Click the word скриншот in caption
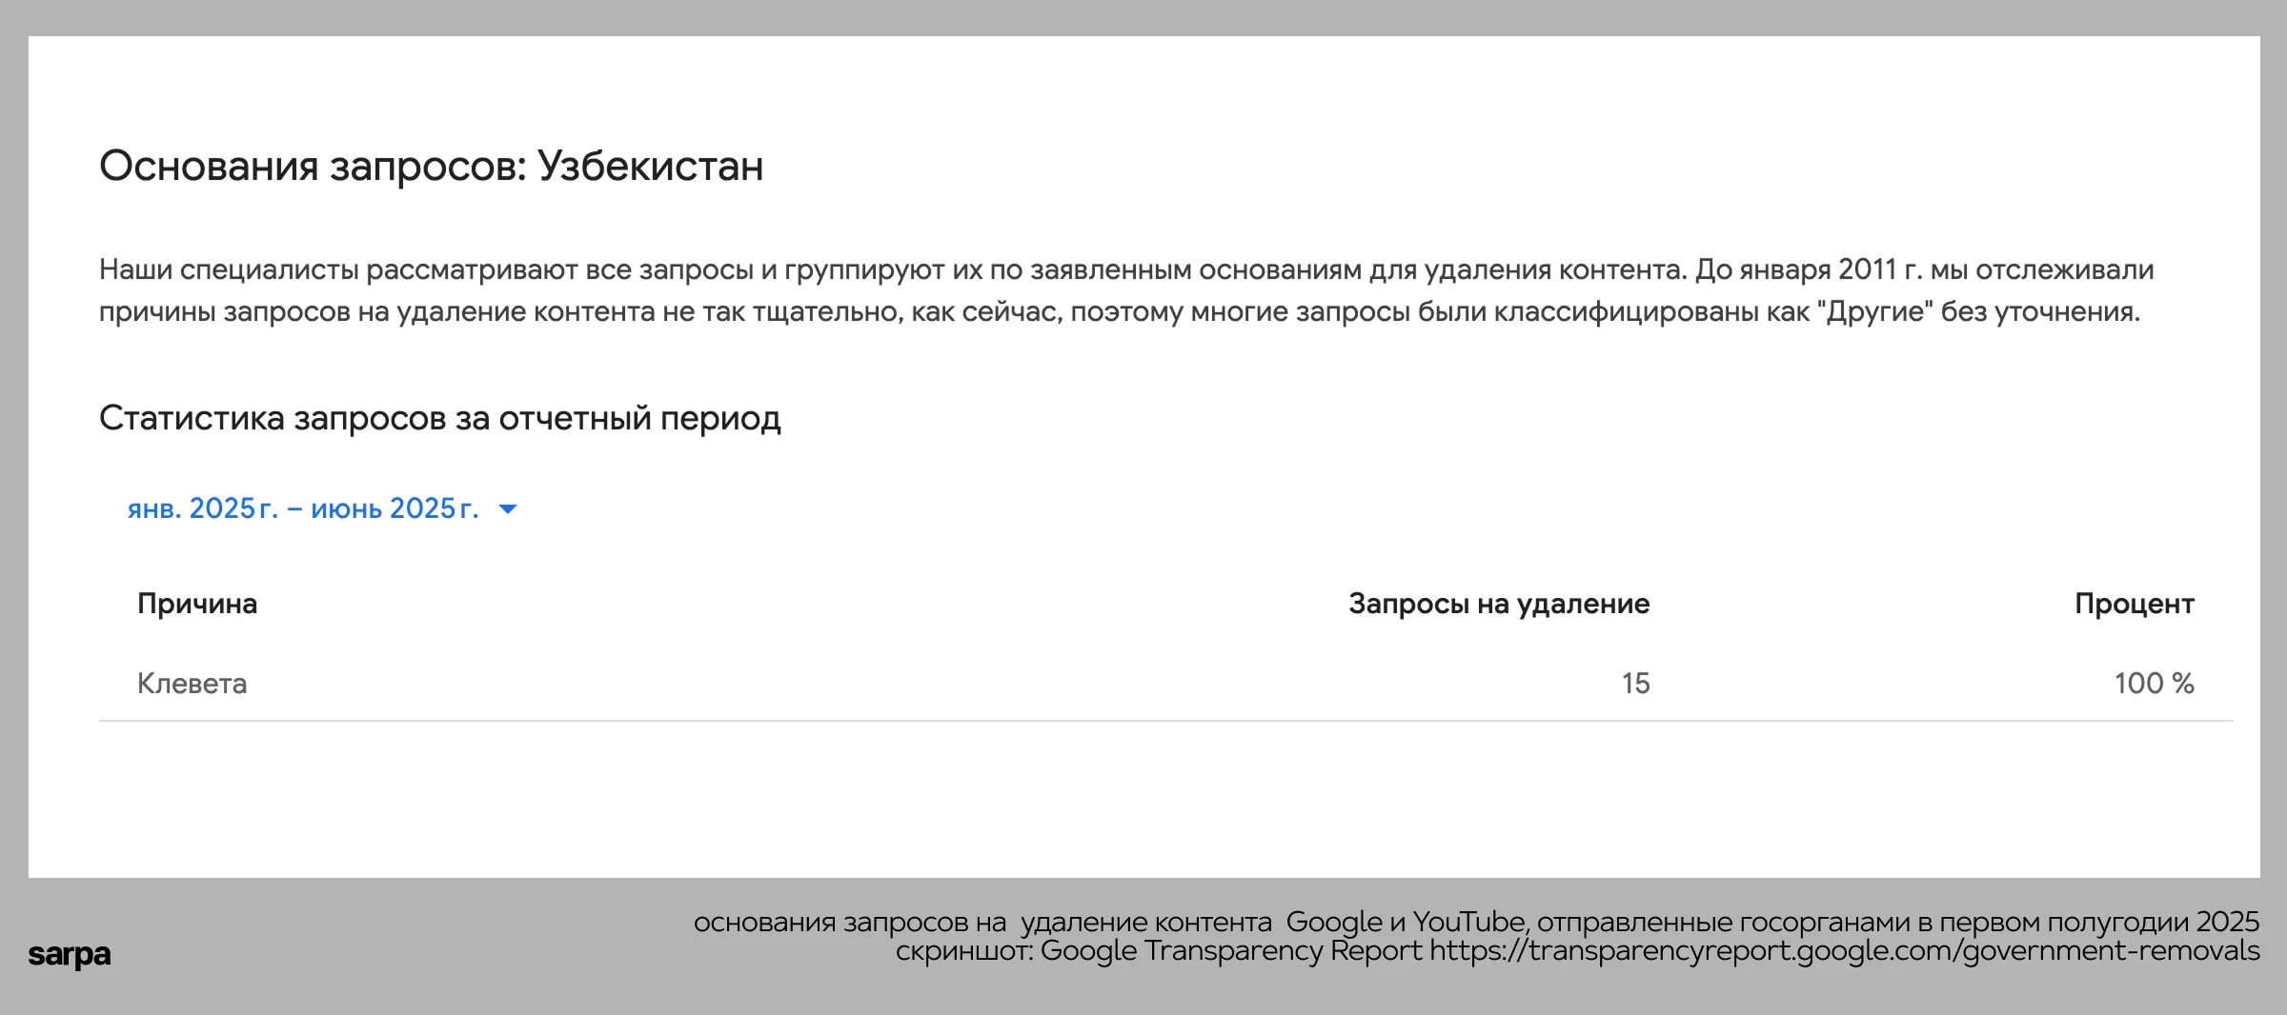Image resolution: width=2287 pixels, height=1015 pixels. (x=962, y=950)
